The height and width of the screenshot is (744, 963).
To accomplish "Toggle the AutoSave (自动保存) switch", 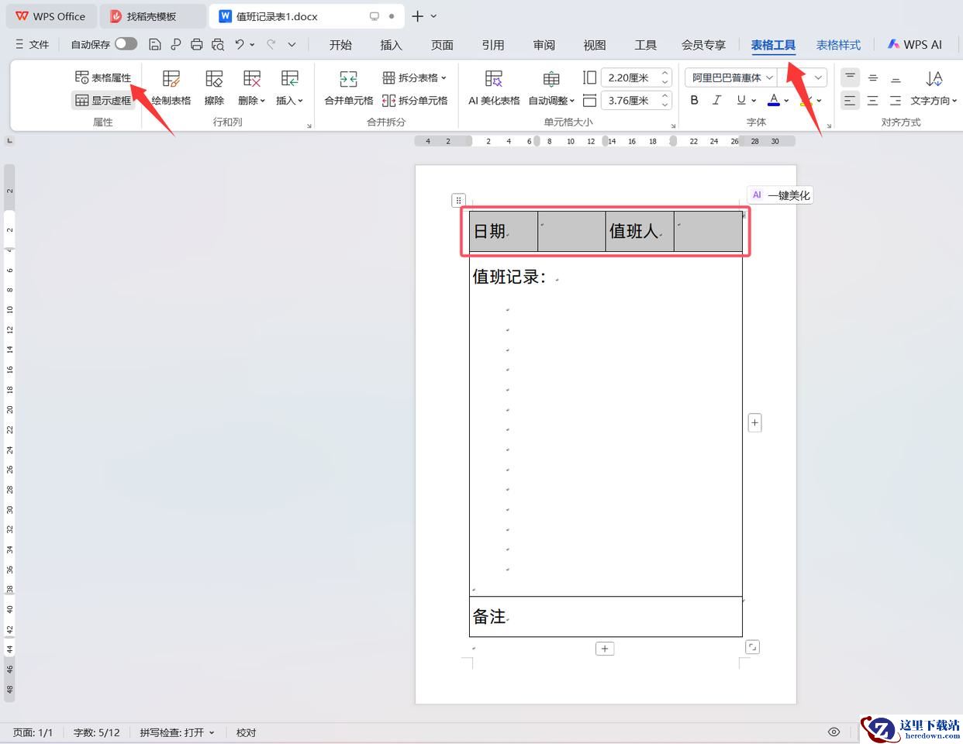I will point(126,44).
